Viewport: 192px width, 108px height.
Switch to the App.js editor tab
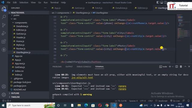point(57,8)
